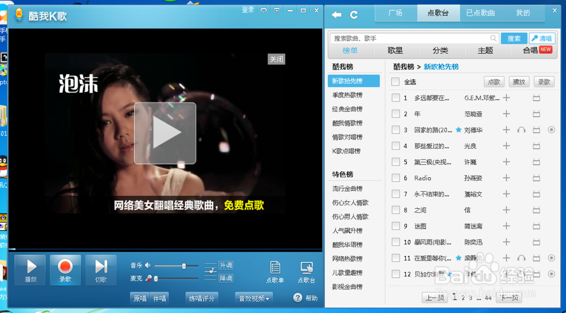
Task: Add 迷图 song with plus icon
Action: point(507,226)
